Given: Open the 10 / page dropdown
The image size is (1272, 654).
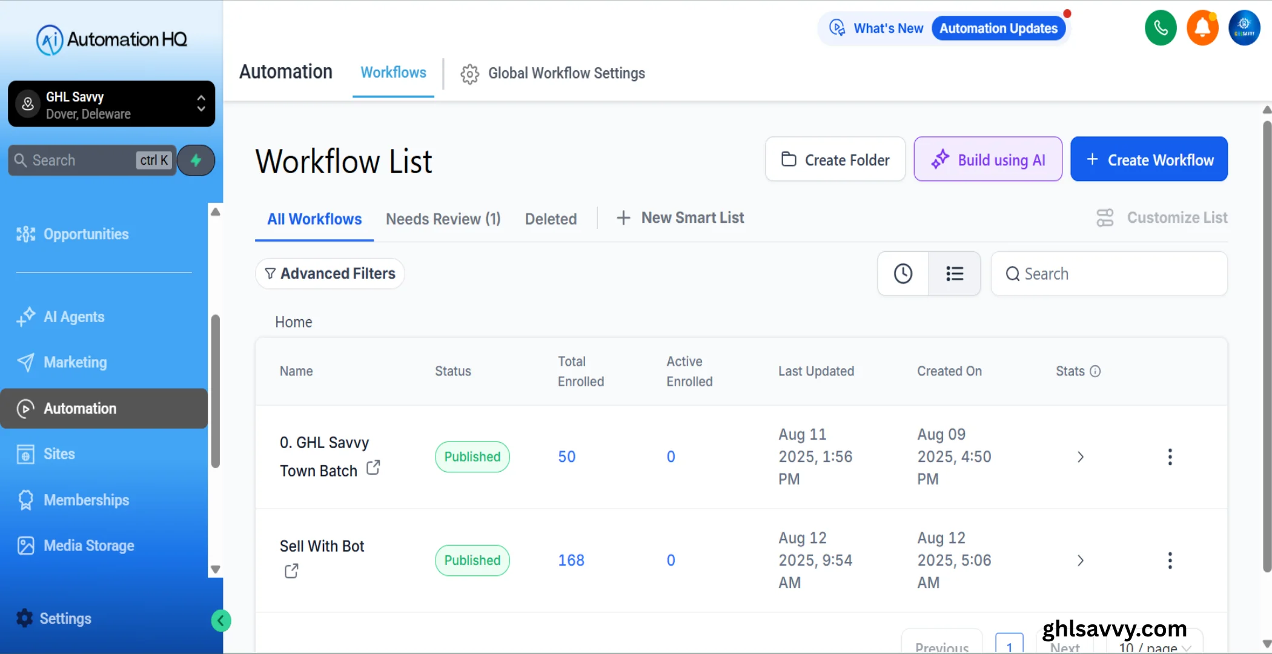Looking at the screenshot, I should (1154, 647).
